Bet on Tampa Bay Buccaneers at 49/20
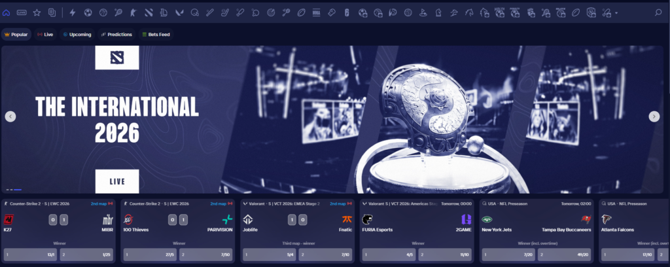670x267 pixels. point(565,255)
